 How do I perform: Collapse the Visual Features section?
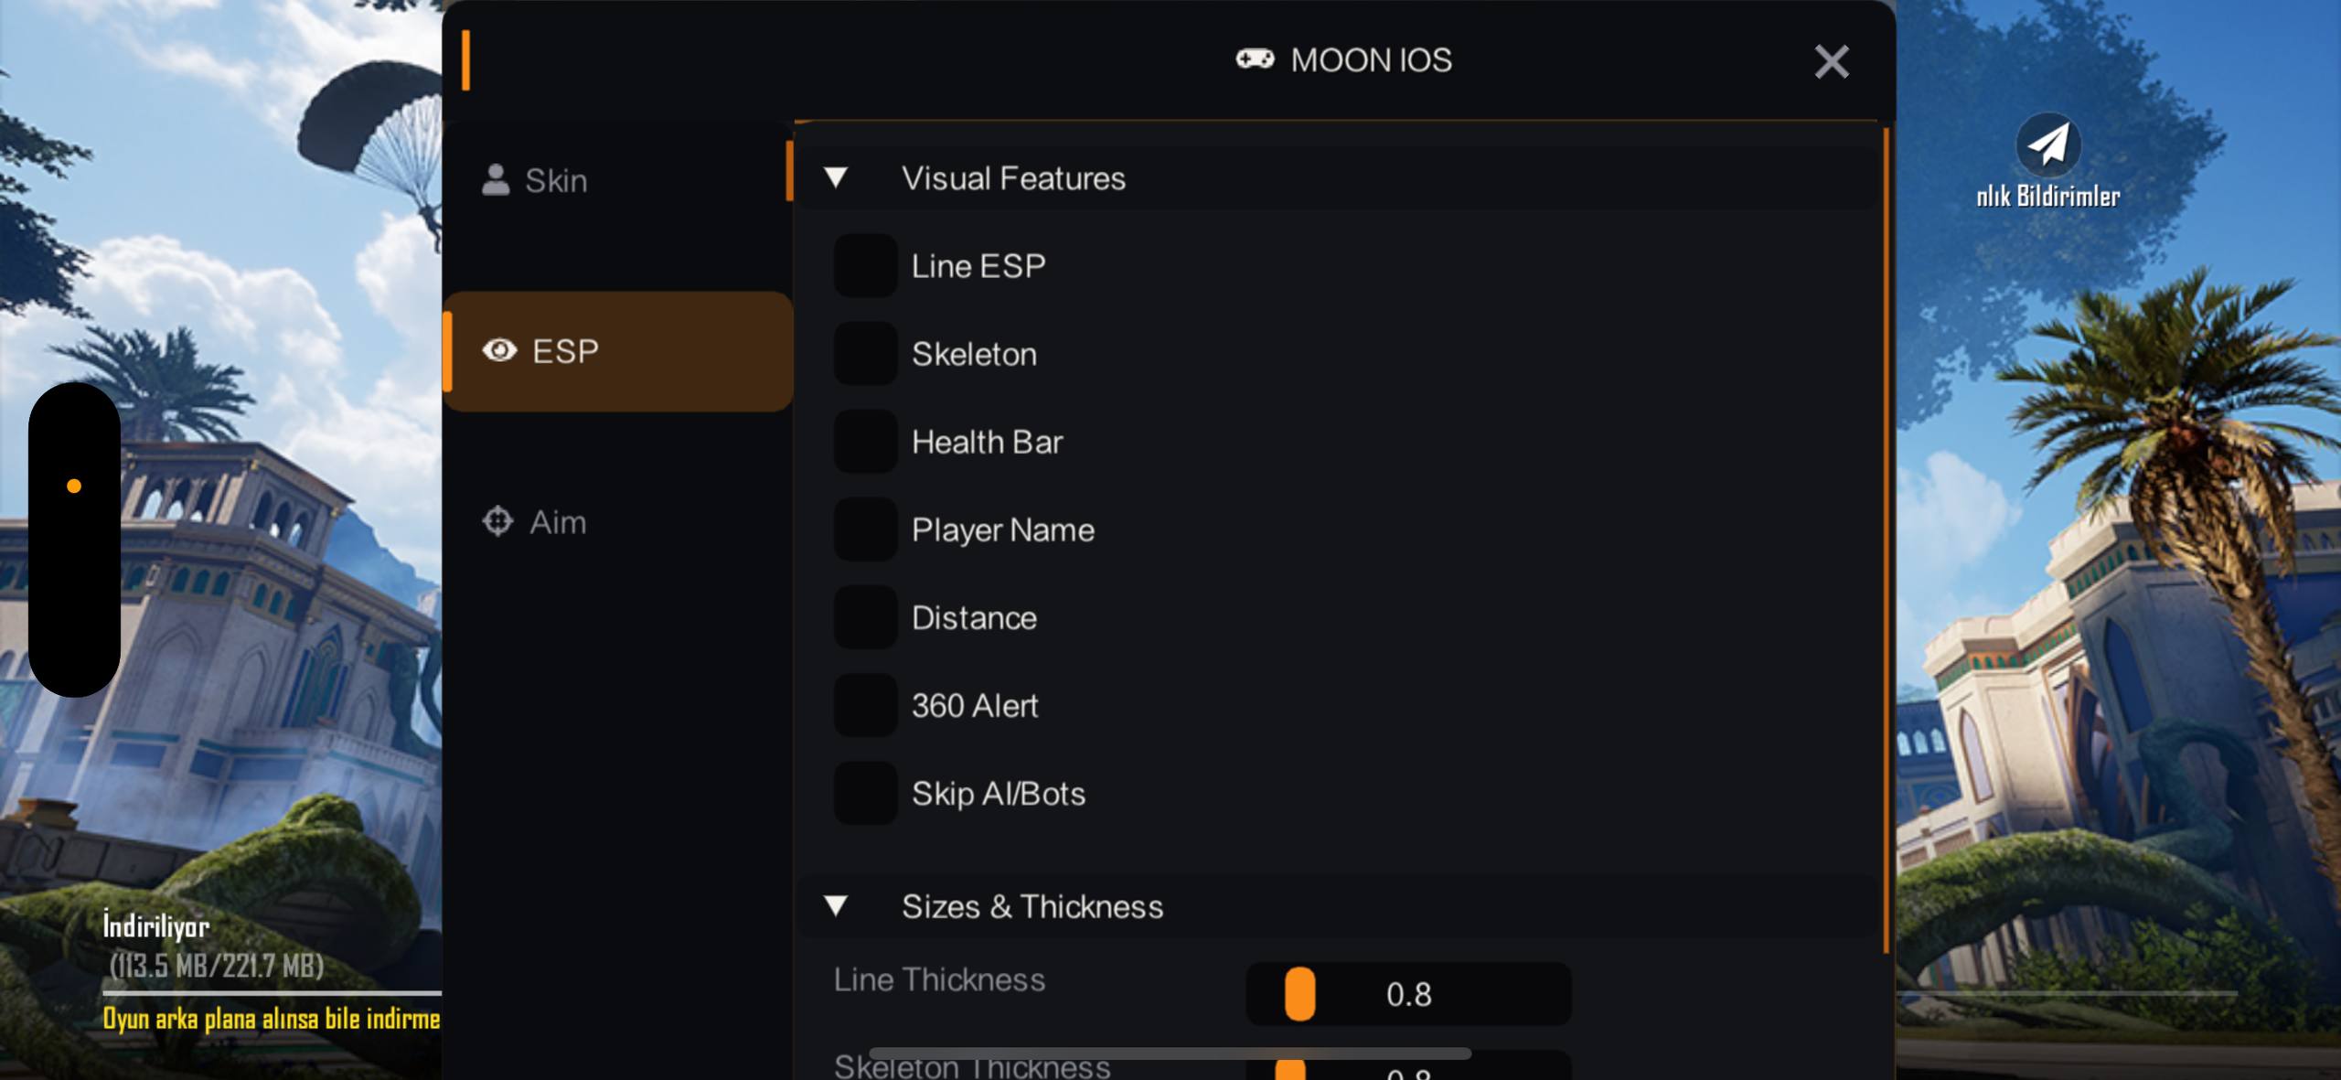(835, 177)
